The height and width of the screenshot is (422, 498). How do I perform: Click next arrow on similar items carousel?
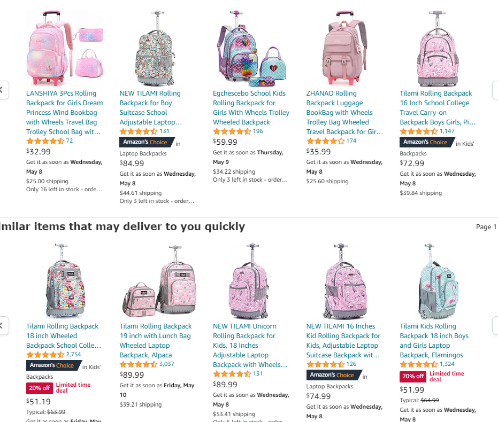(495, 325)
